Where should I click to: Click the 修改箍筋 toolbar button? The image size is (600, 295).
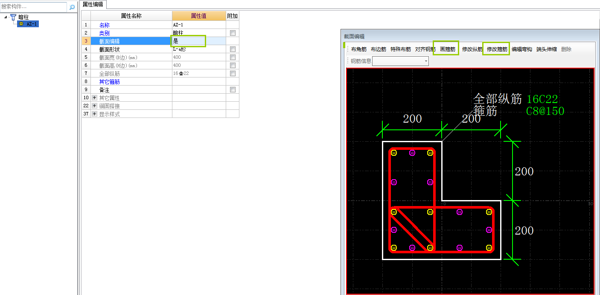(x=497, y=49)
